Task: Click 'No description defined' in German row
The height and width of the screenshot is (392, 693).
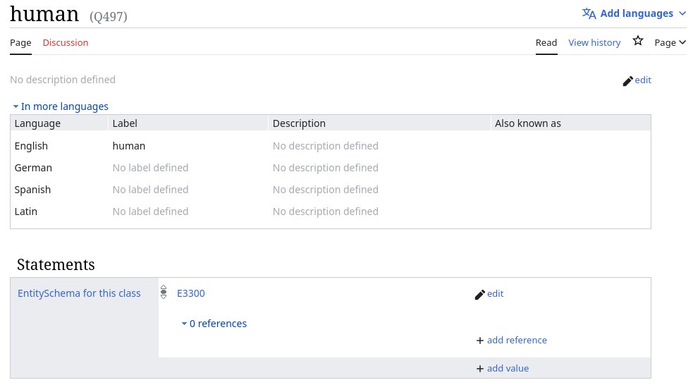Action: [x=325, y=168]
